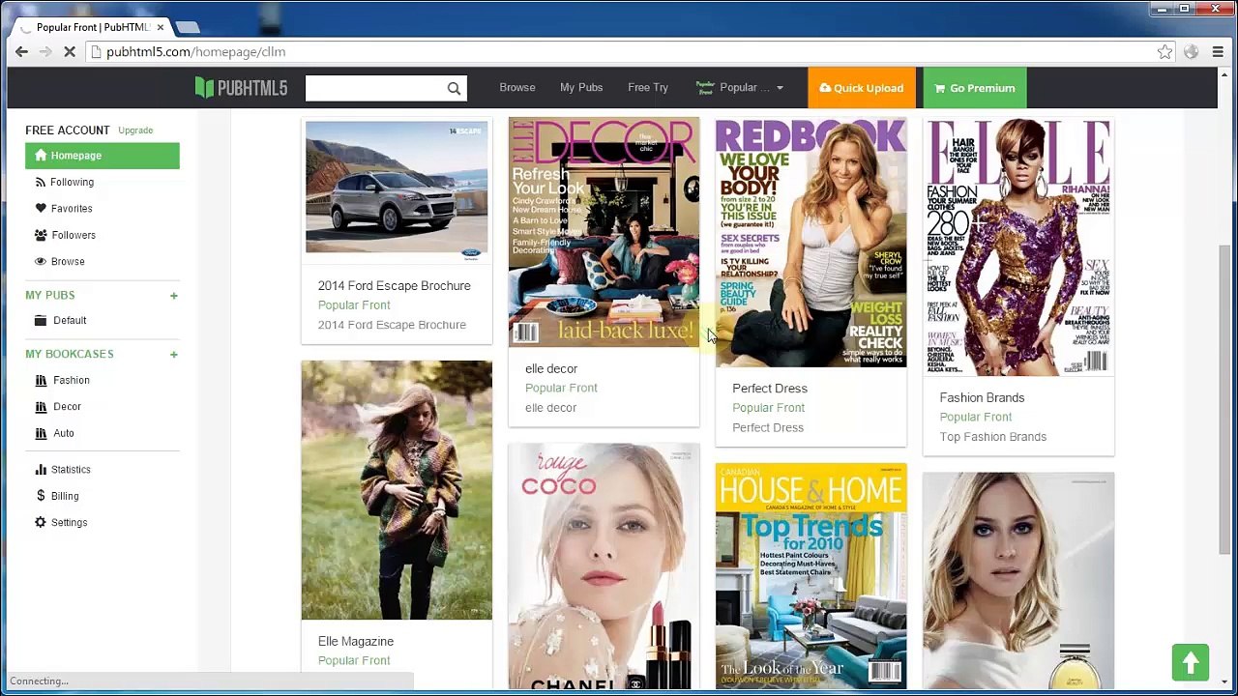
Task: Click the Upgrade link
Action: click(x=135, y=130)
